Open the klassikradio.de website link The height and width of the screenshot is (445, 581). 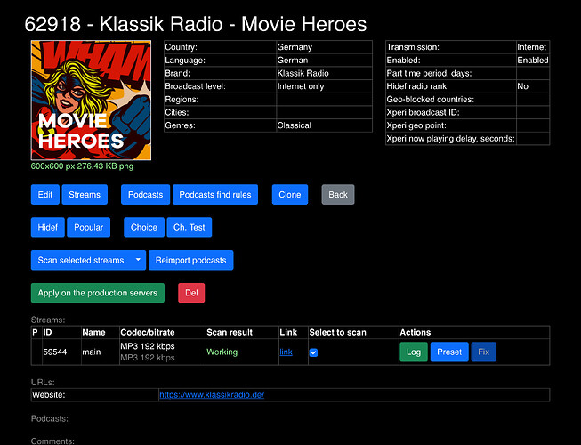point(212,395)
